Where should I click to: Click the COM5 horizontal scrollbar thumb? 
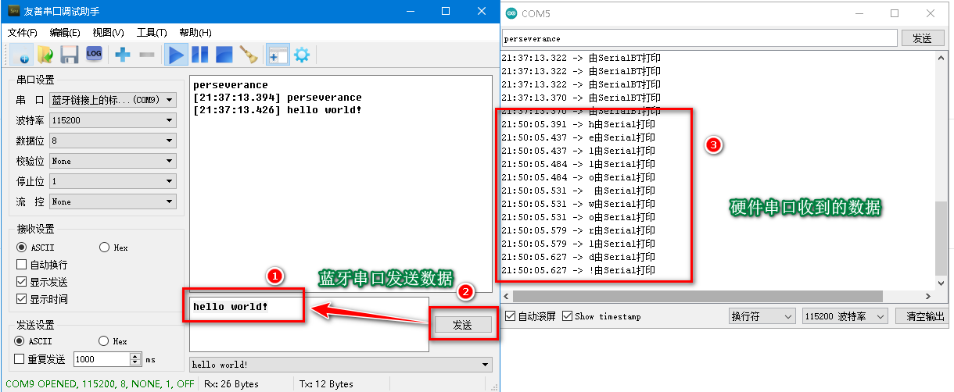698,297
